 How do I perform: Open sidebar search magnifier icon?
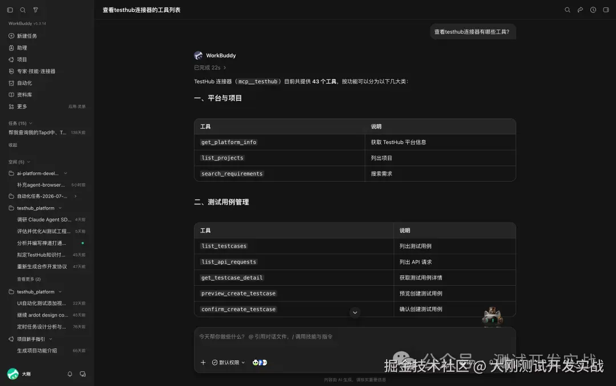tap(23, 10)
